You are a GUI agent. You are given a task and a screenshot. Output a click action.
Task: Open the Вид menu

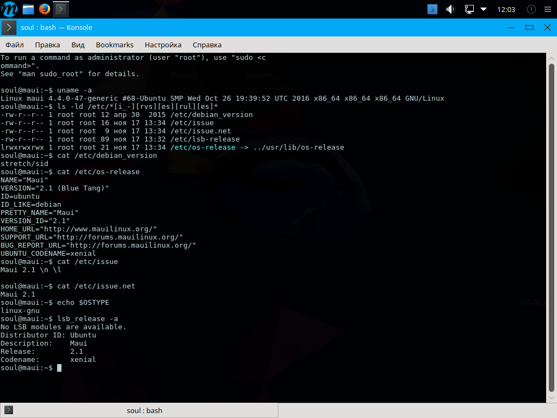coord(78,45)
